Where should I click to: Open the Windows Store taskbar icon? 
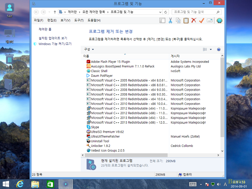tap(50, 184)
